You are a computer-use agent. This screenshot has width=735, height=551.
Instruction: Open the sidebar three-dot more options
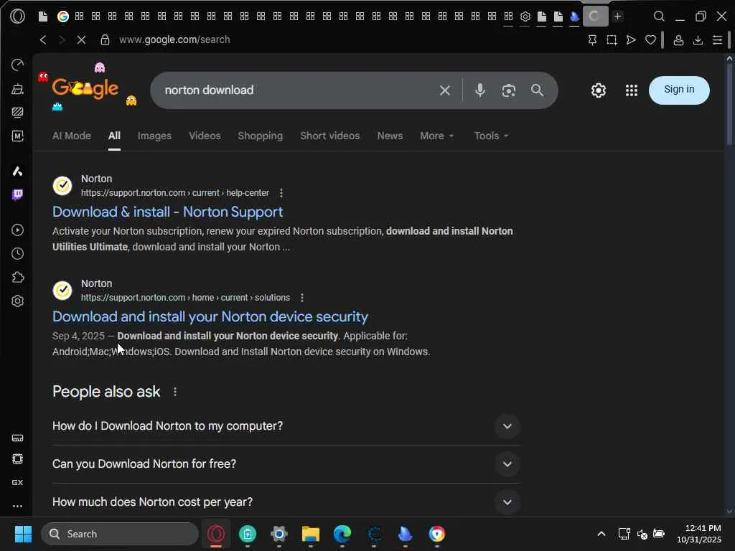[x=17, y=506]
